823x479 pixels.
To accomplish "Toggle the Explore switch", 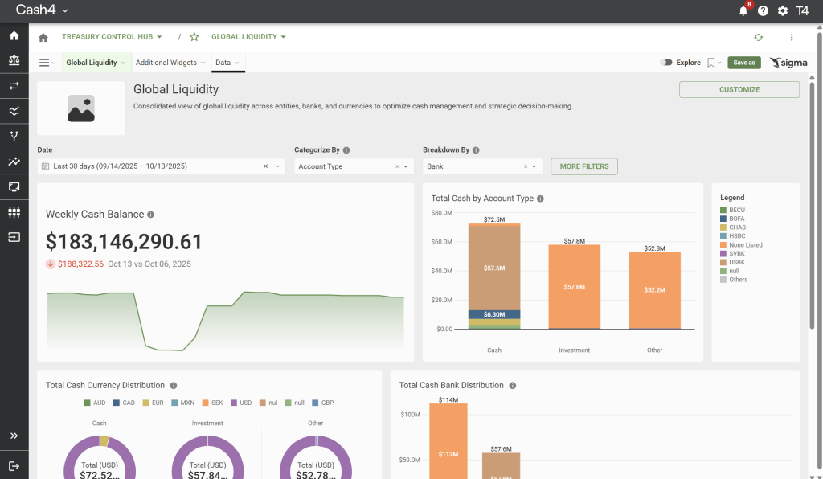I will click(666, 62).
